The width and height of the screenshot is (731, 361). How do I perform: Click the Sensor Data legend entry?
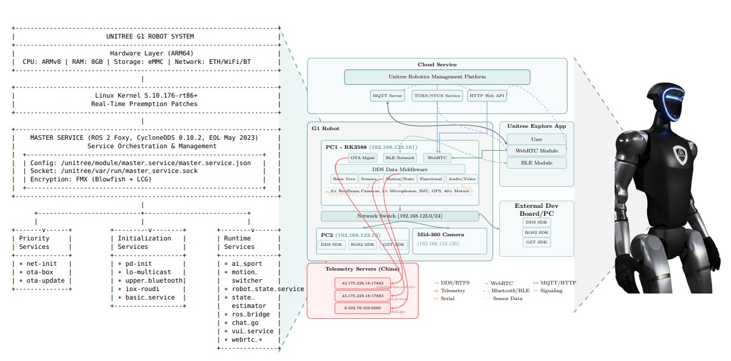click(x=503, y=299)
